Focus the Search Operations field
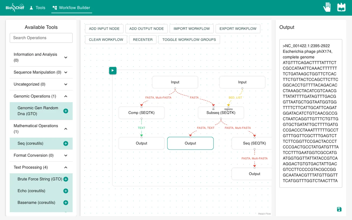 pyautogui.click(x=41, y=38)
